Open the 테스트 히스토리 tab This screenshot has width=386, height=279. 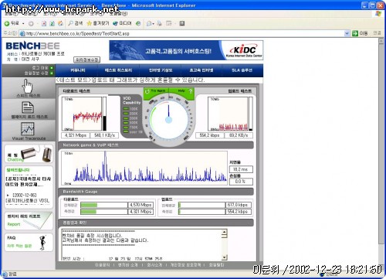tap(118, 70)
